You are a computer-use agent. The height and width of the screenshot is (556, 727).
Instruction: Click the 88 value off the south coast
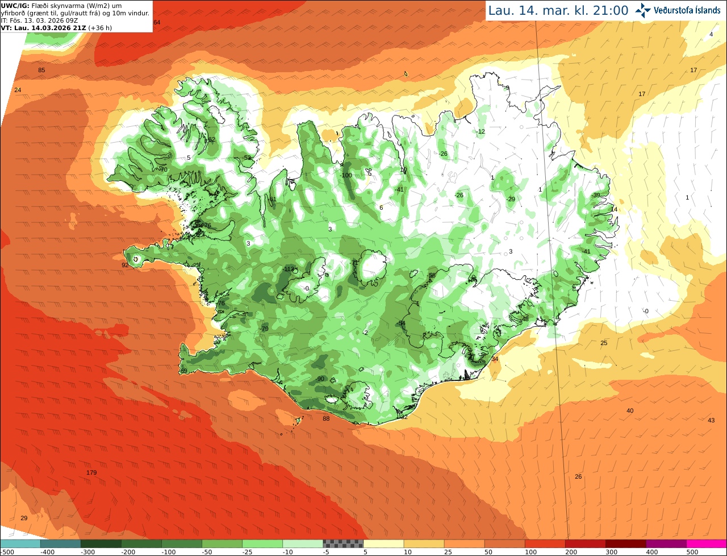326,418
